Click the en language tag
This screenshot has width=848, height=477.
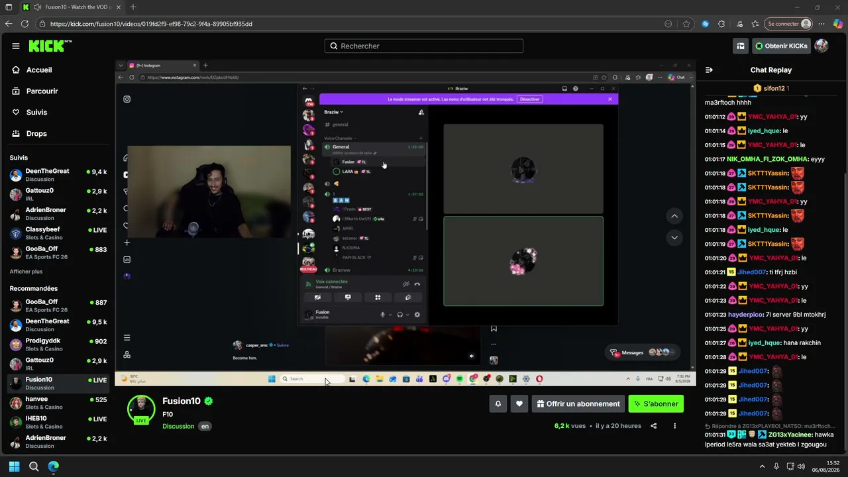tap(205, 427)
